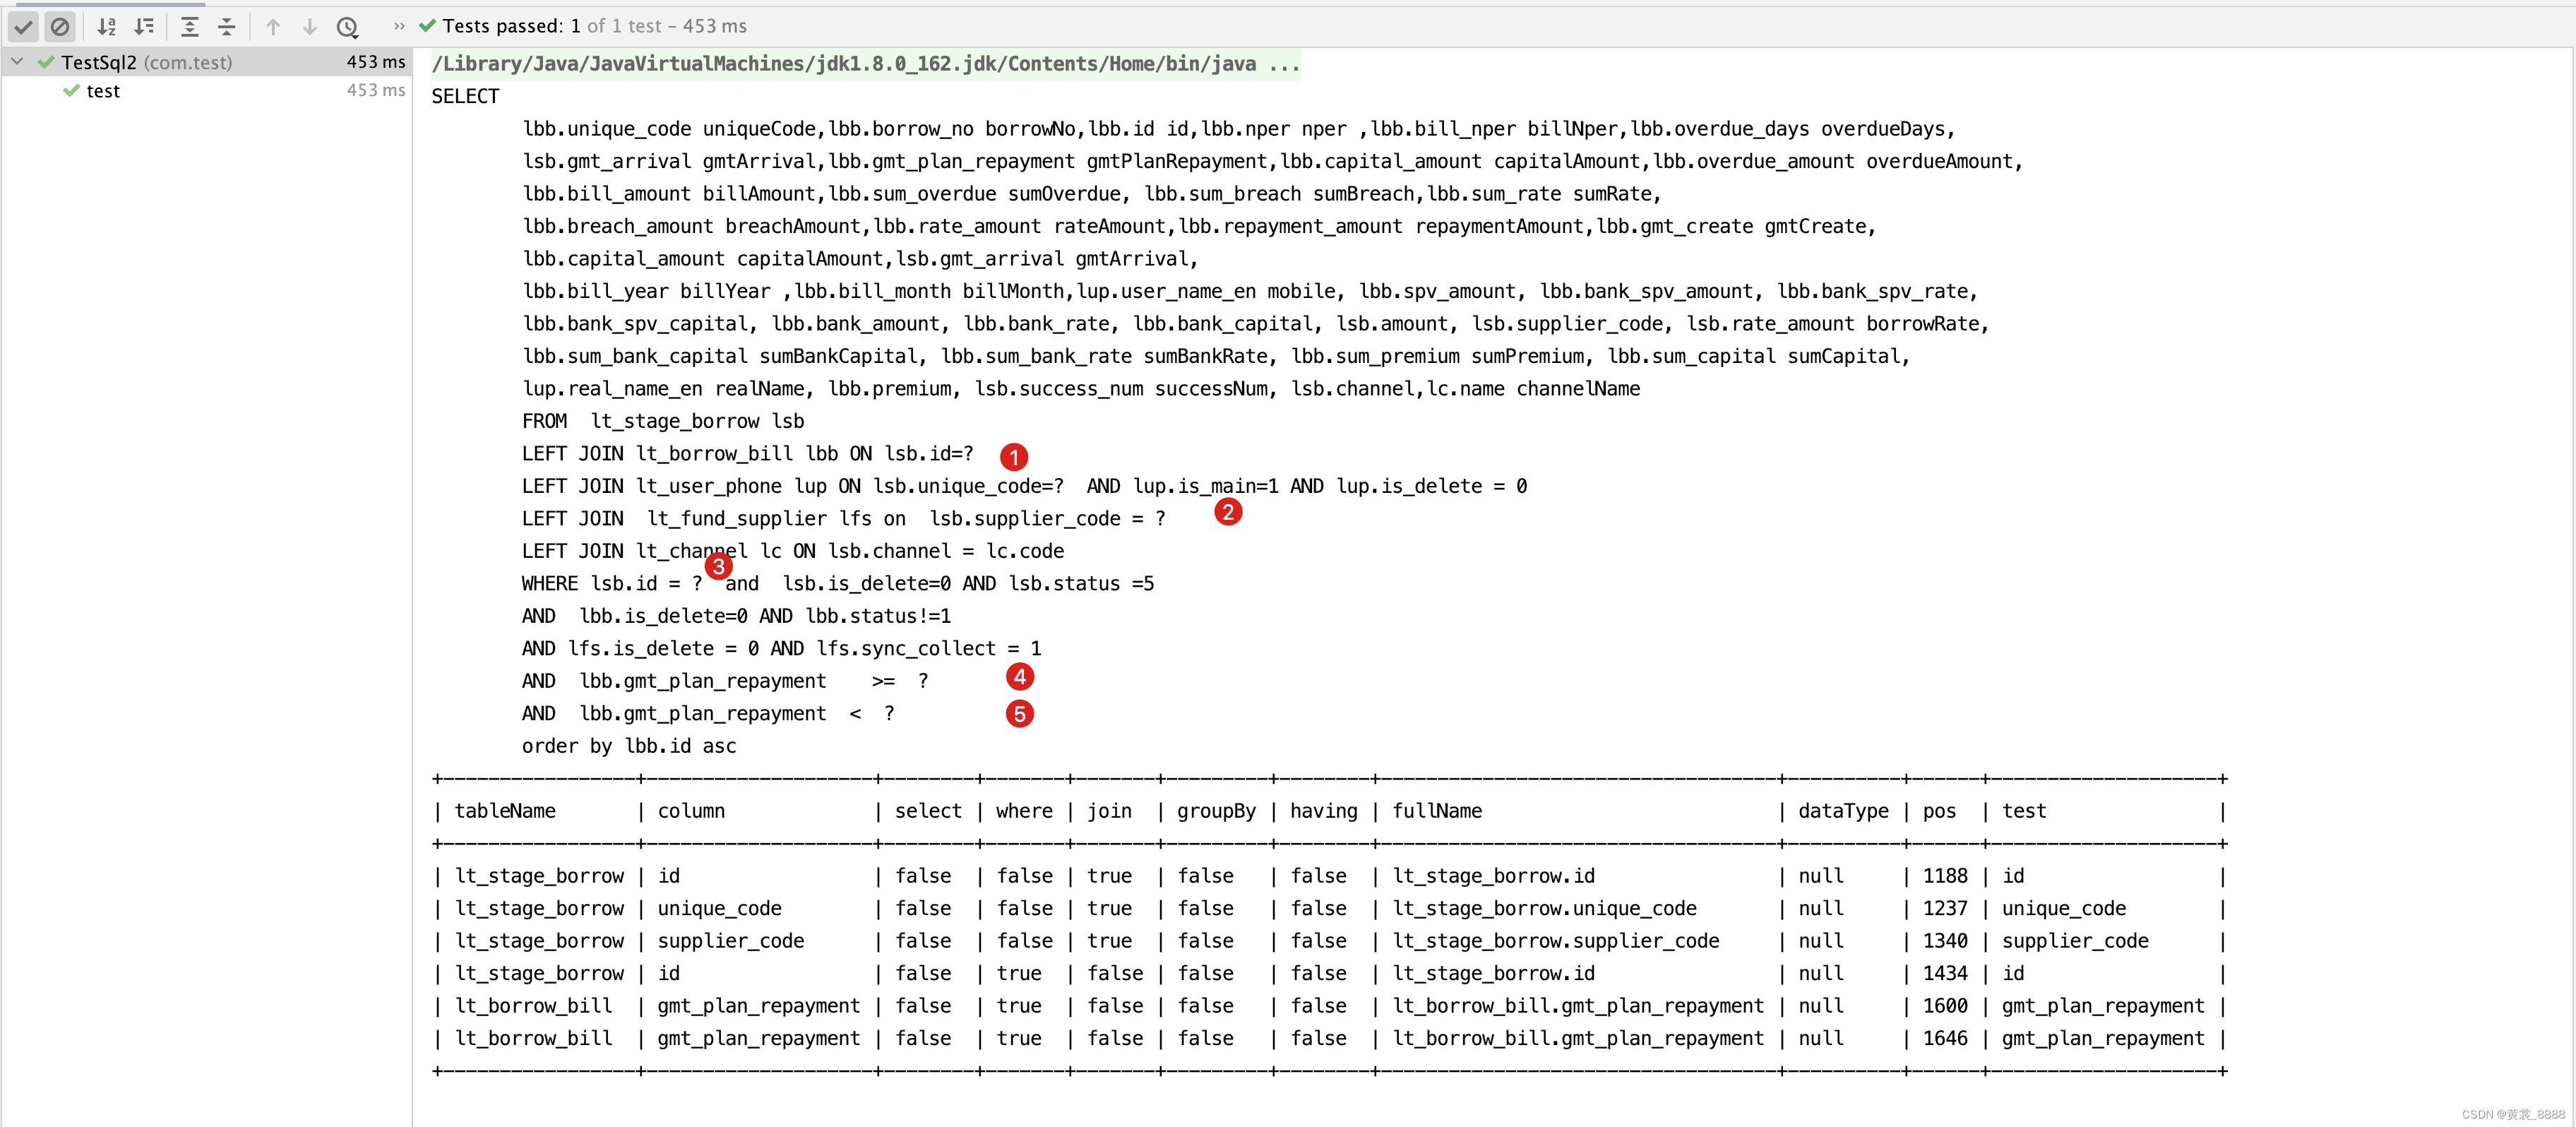Viewport: 2576px width, 1127px height.
Task: Collapse the TestSql2 tree node
Action: tap(17, 62)
